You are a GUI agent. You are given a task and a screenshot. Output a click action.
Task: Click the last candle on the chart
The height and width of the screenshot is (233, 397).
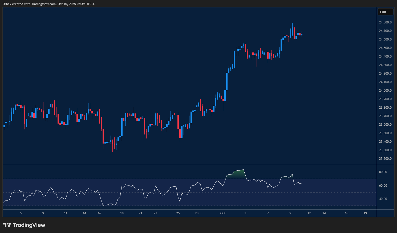pyautogui.click(x=302, y=35)
